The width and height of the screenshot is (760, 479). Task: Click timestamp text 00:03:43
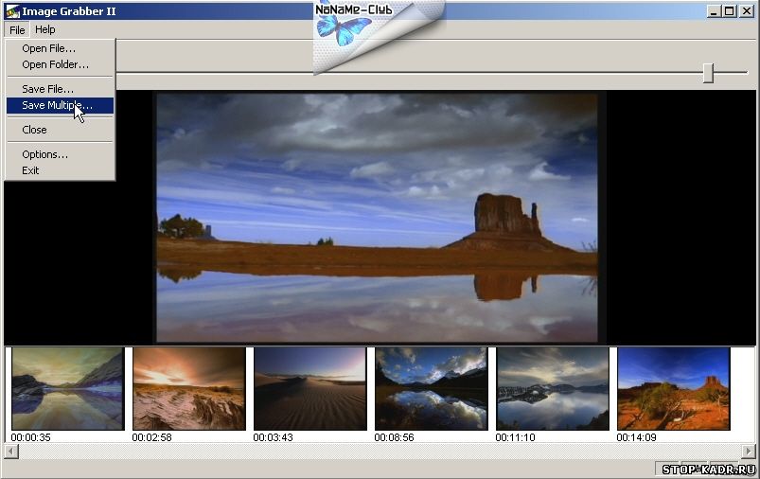click(x=273, y=437)
